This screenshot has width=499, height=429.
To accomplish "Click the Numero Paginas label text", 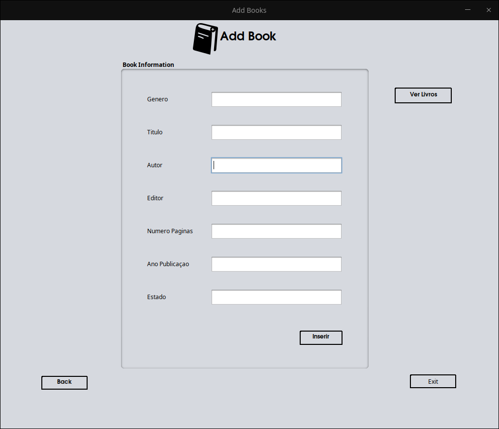I will pyautogui.click(x=170, y=231).
